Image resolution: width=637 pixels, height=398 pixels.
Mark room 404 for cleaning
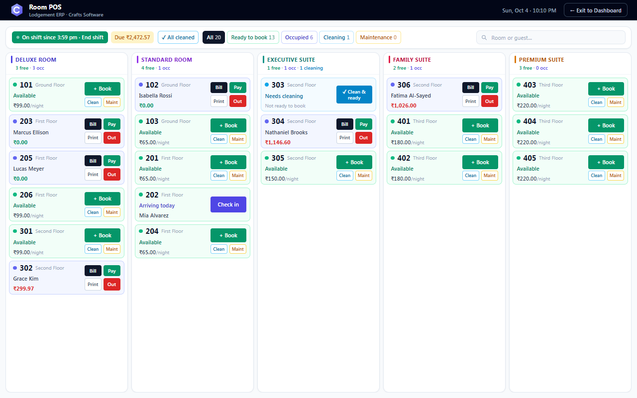pyautogui.click(x=597, y=139)
